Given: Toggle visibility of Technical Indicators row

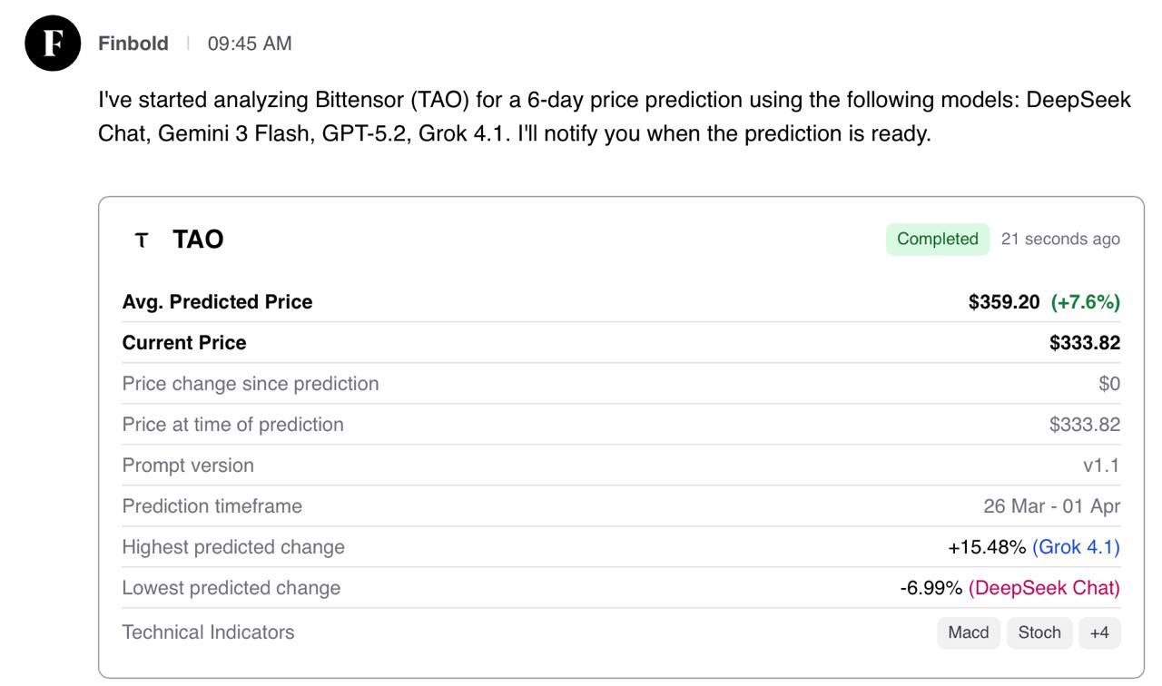Looking at the screenshot, I should click(208, 632).
